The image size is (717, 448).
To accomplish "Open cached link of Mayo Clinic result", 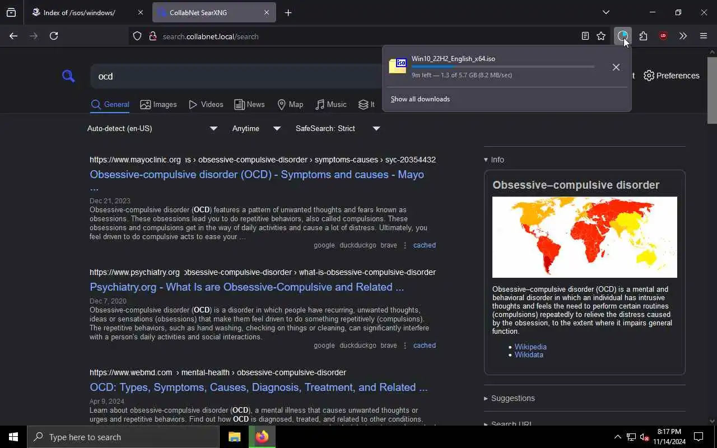I will (x=424, y=245).
